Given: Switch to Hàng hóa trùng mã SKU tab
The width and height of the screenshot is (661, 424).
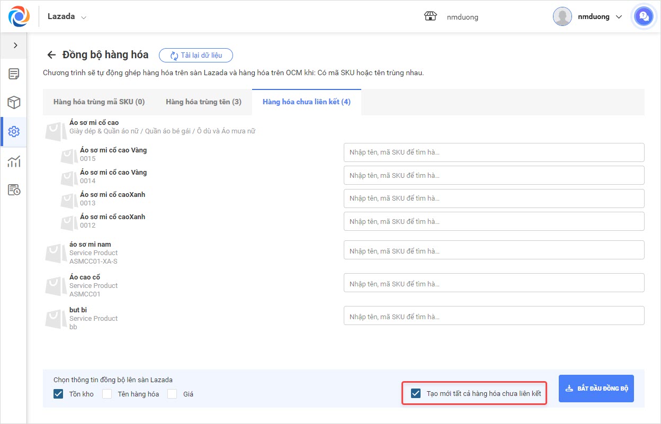Looking at the screenshot, I should coord(99,102).
